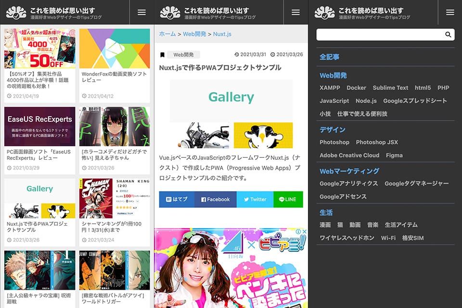Open Webマーケティング menu heading
462x308 pixels.
click(x=349, y=171)
